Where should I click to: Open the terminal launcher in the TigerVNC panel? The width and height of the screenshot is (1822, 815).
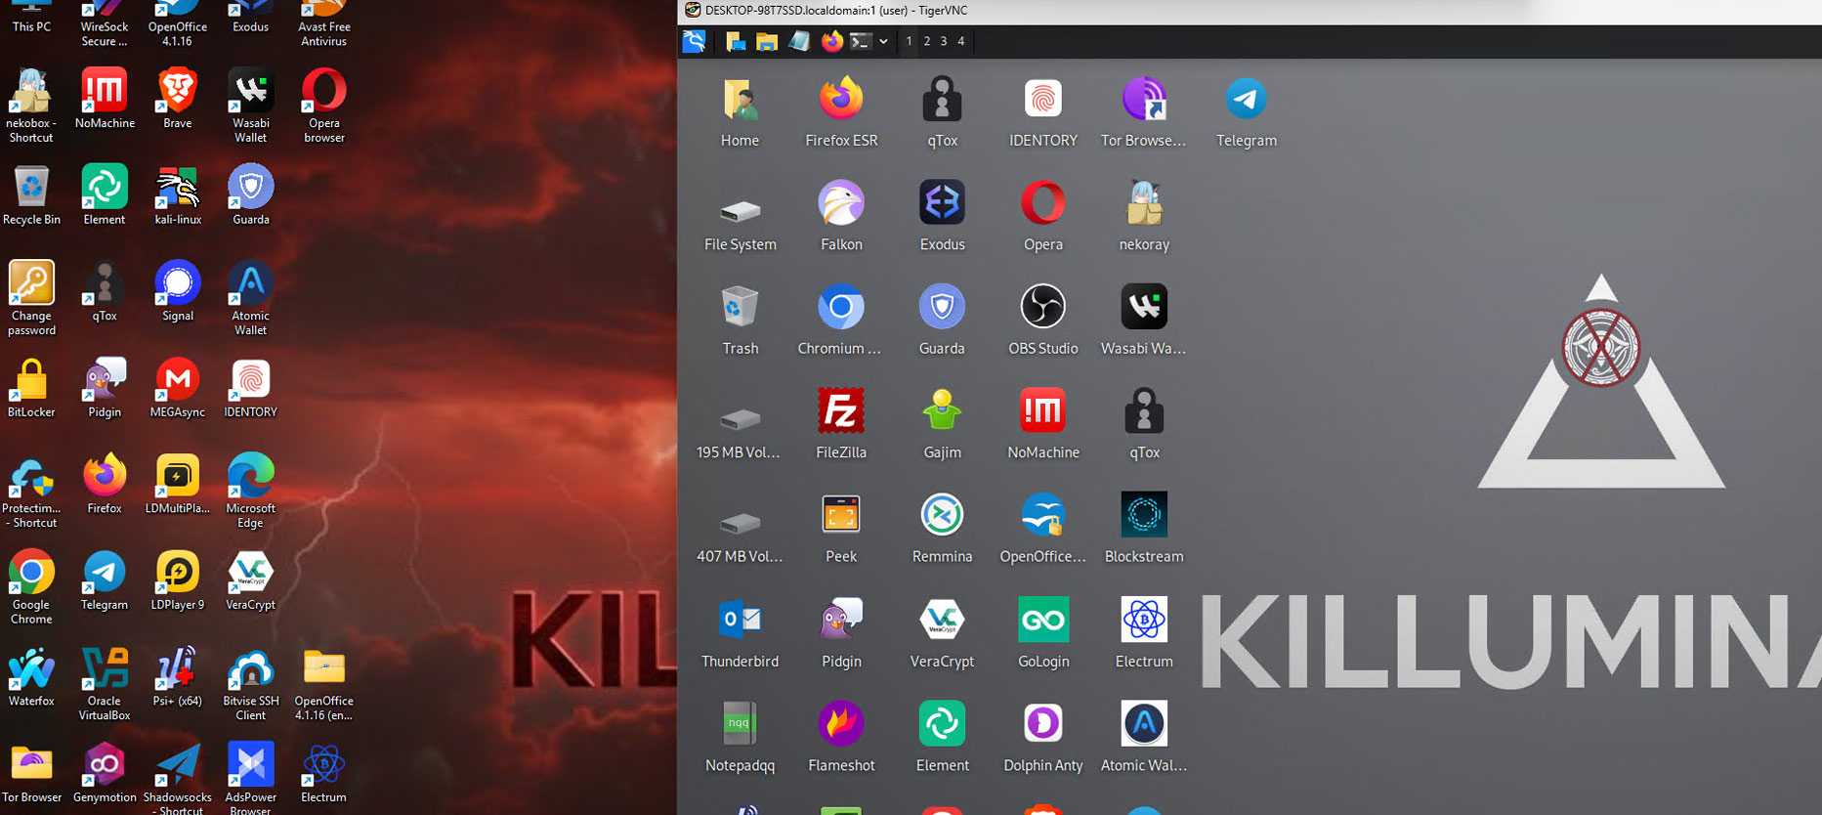[861, 41]
